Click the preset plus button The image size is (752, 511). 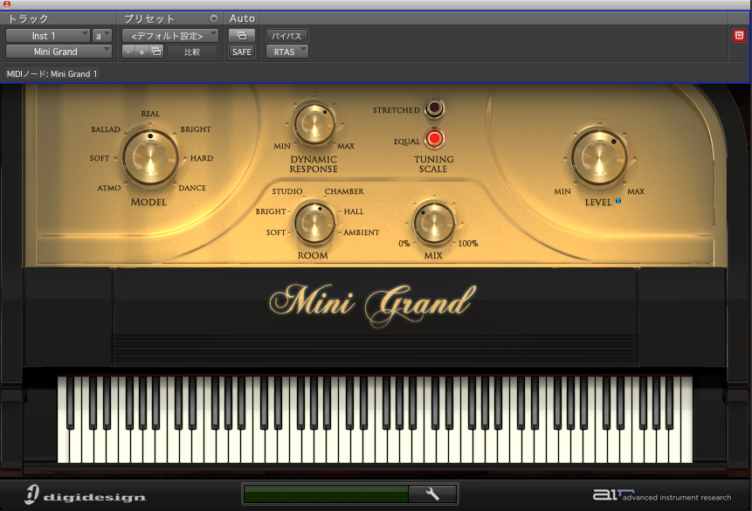tap(141, 52)
